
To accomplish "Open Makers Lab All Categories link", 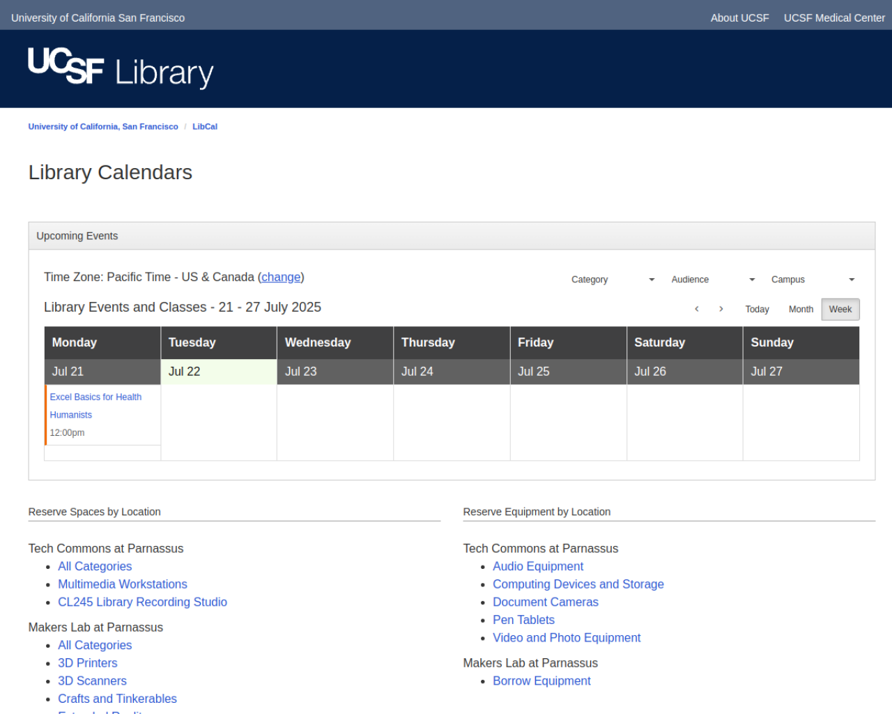I will click(95, 646).
